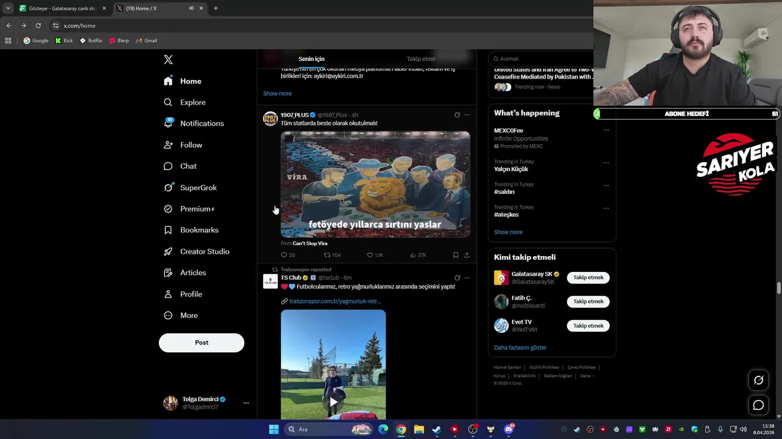Click the X logo in the sidebar

[169, 59]
